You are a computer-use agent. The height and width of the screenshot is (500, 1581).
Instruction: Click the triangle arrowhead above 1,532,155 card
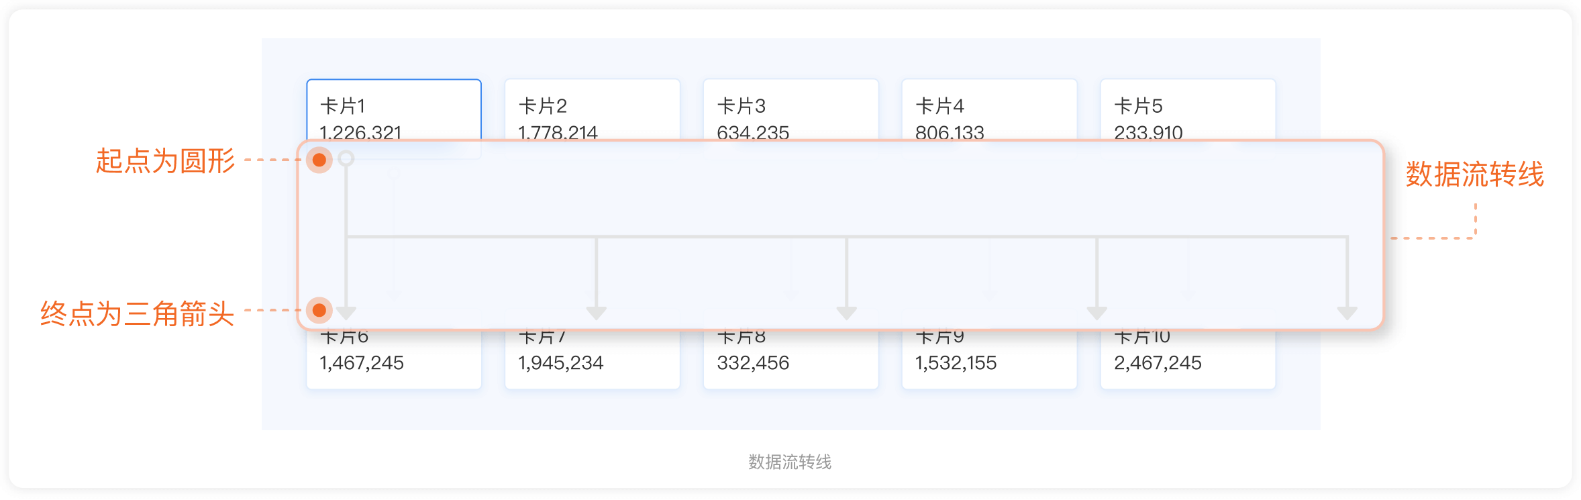tap(1097, 313)
